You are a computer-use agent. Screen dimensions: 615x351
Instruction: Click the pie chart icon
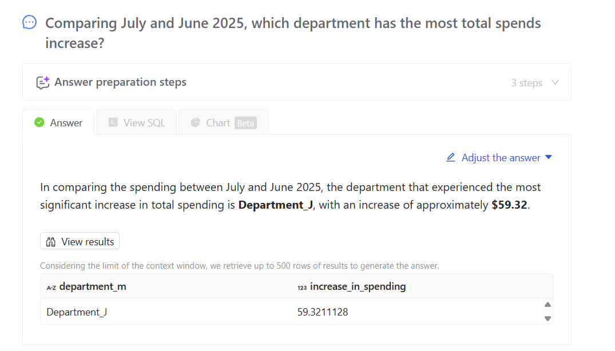pos(195,122)
